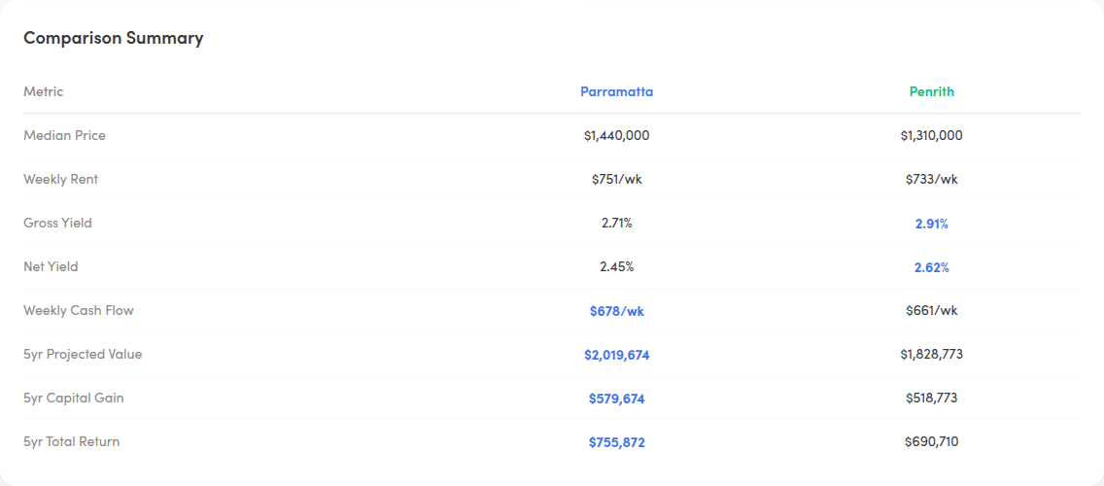
Task: Select the Median Price row label
Action: pyautogui.click(x=65, y=135)
